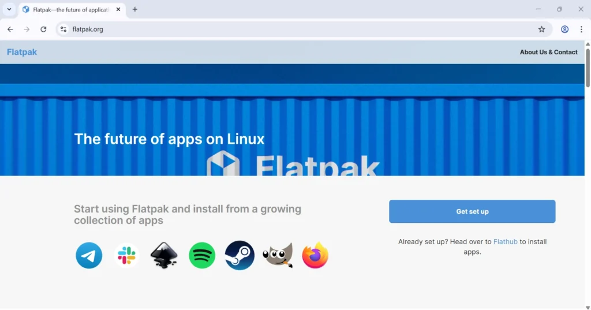Go back to the previous page

(x=10, y=29)
